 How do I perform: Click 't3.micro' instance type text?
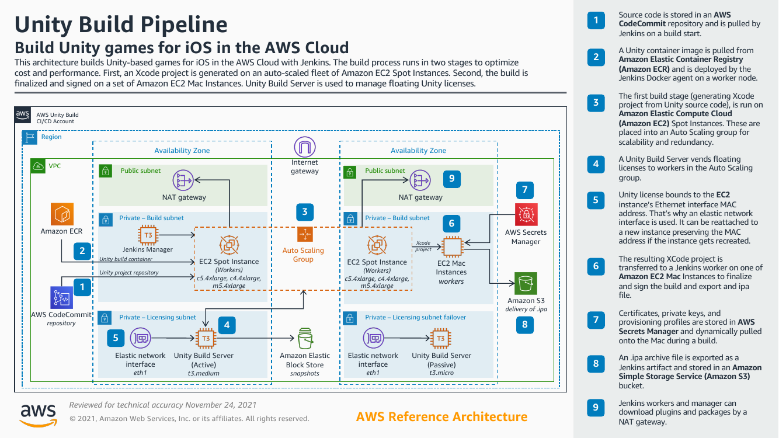point(441,373)
